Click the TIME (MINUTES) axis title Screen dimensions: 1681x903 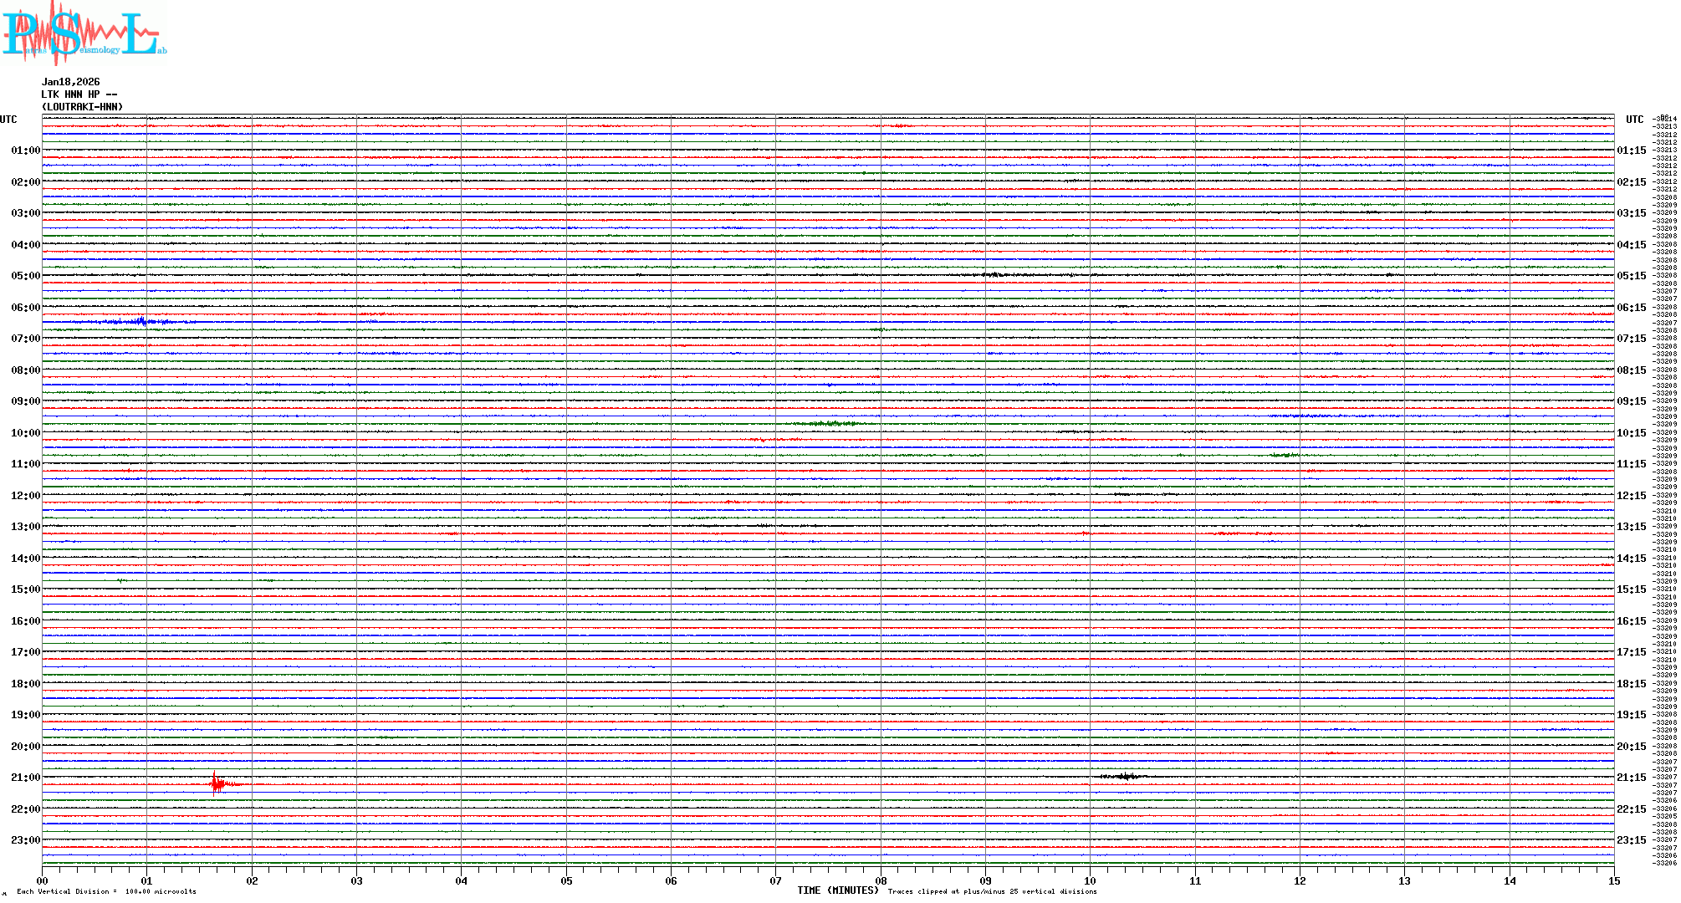tap(838, 890)
